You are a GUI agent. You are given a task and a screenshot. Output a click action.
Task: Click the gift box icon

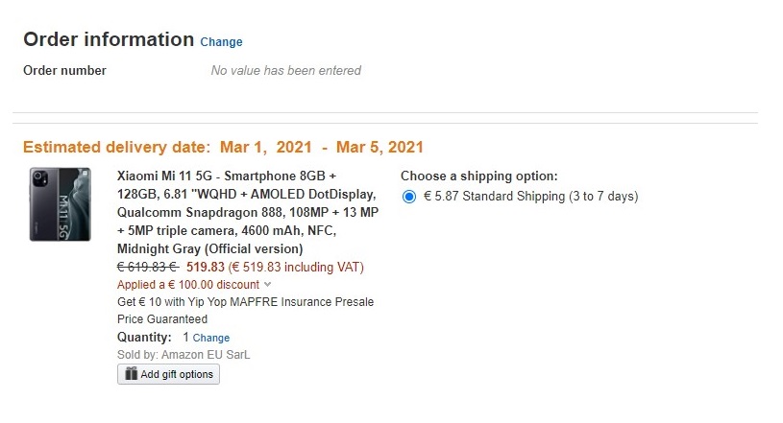pos(132,374)
